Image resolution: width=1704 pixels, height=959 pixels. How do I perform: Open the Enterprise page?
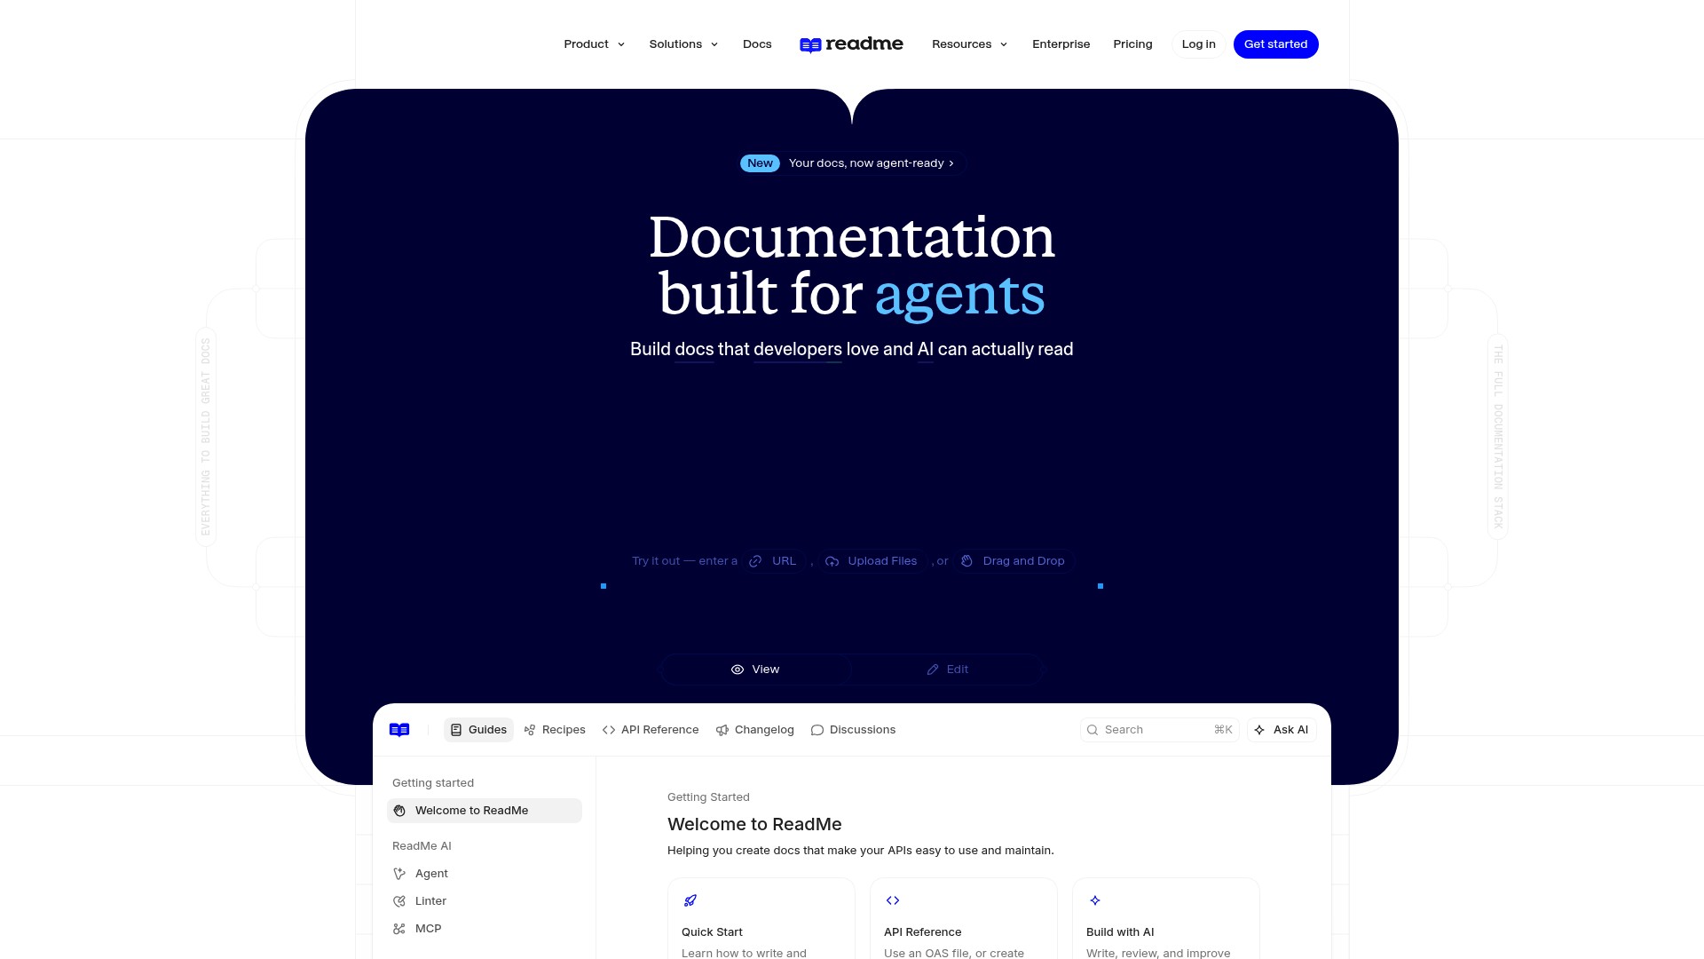pyautogui.click(x=1061, y=44)
